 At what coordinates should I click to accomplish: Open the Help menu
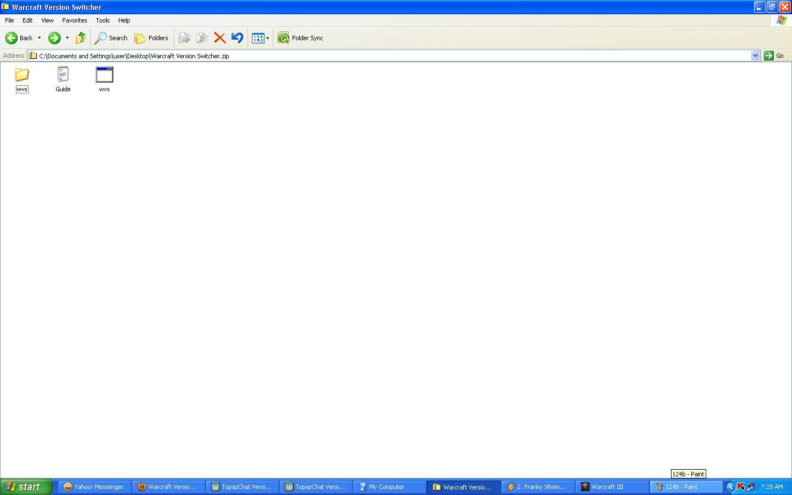pyautogui.click(x=124, y=20)
